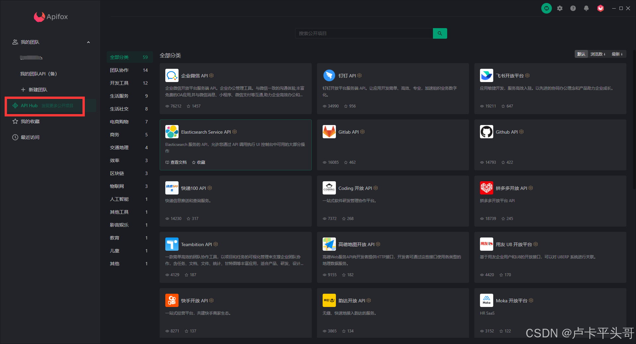The width and height of the screenshot is (636, 344).
Task: Click the 我的团队 people icon
Action: point(15,42)
